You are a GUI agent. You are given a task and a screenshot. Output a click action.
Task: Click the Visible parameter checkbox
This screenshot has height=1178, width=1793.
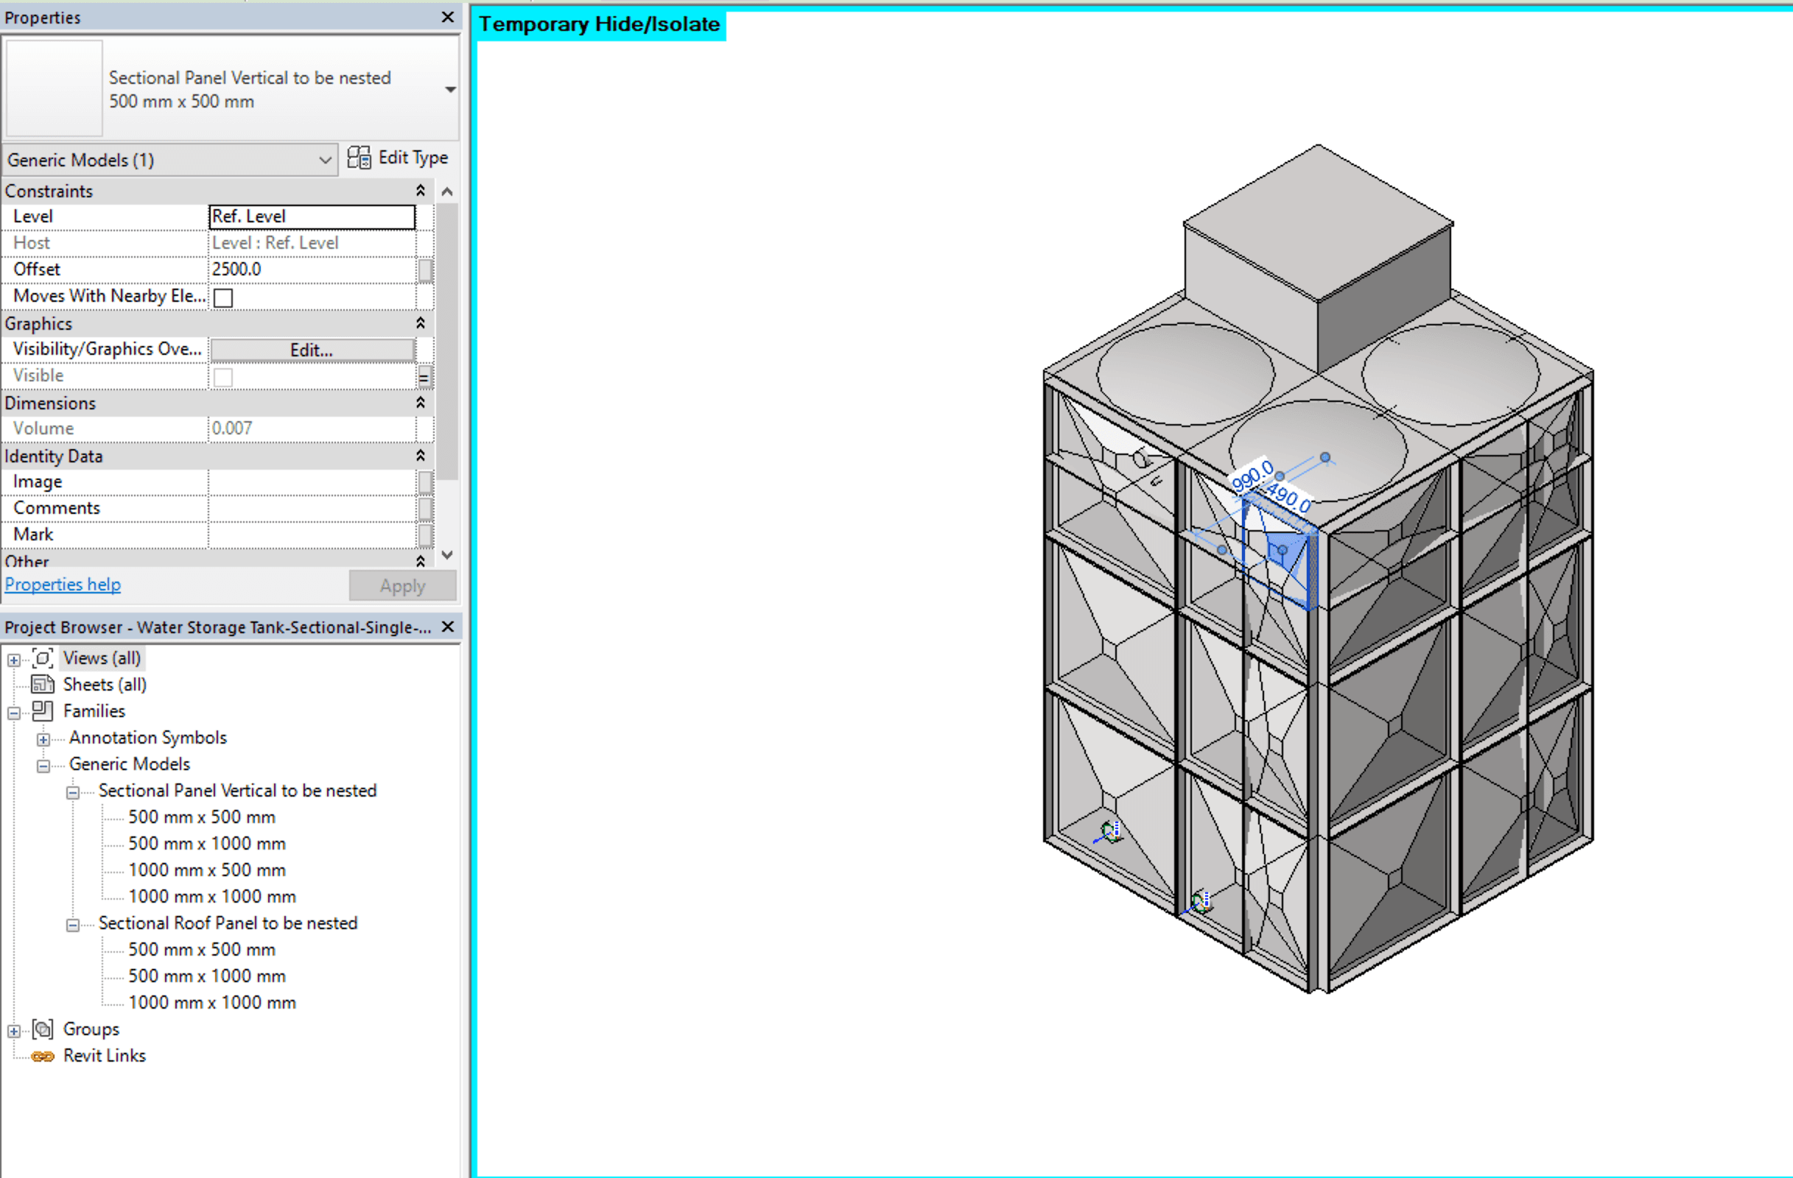click(x=223, y=376)
